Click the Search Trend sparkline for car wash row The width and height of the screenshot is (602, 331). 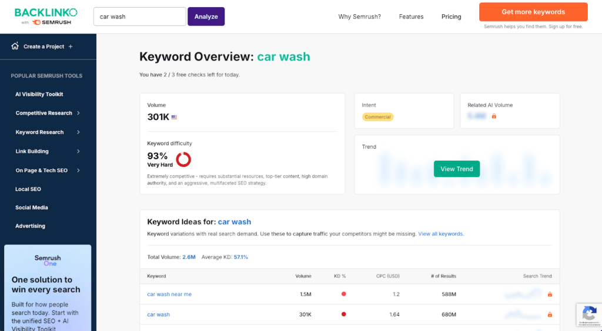pyautogui.click(x=524, y=314)
